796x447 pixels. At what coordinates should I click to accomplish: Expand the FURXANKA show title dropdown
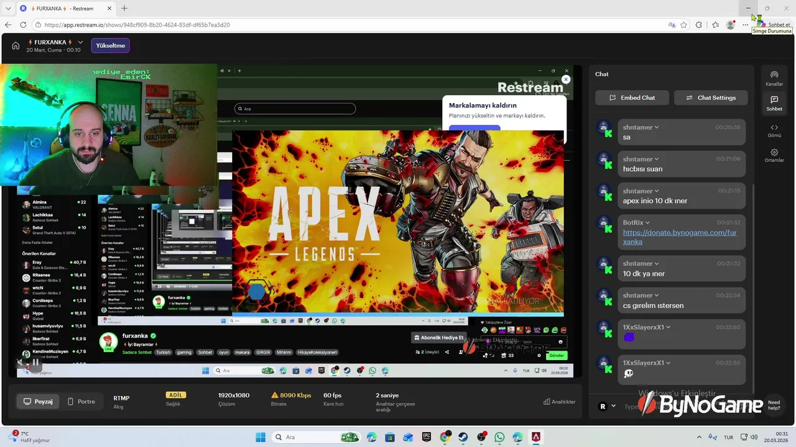pos(80,42)
